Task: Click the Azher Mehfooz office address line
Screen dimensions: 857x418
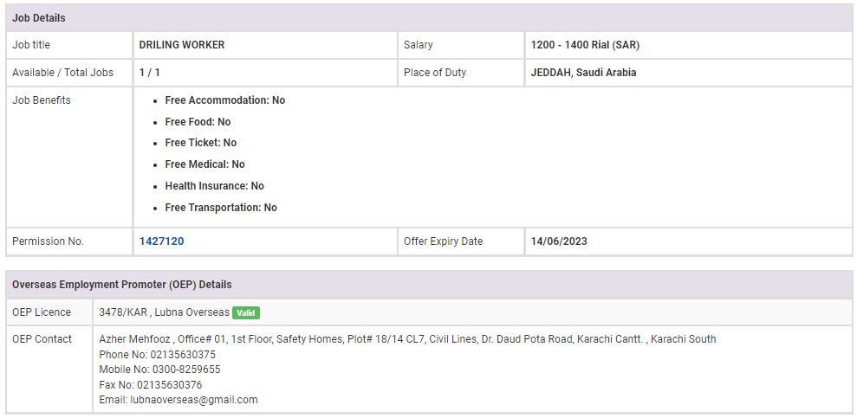Action: [x=407, y=339]
